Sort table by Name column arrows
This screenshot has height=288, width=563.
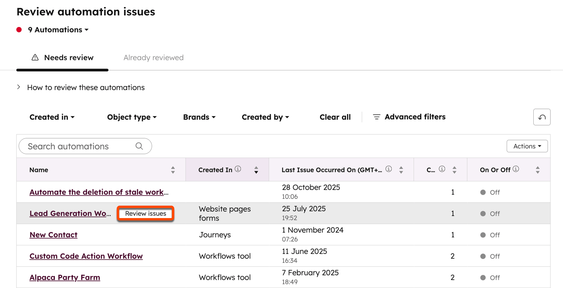coord(173,170)
